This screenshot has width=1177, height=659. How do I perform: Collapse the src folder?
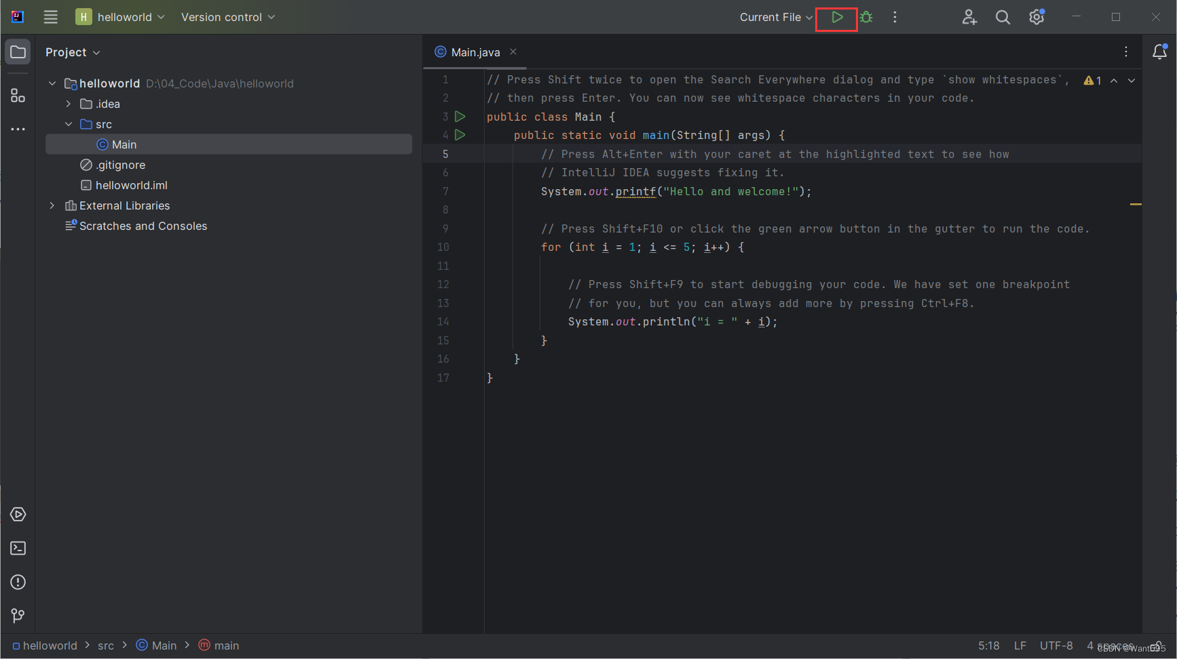point(69,124)
